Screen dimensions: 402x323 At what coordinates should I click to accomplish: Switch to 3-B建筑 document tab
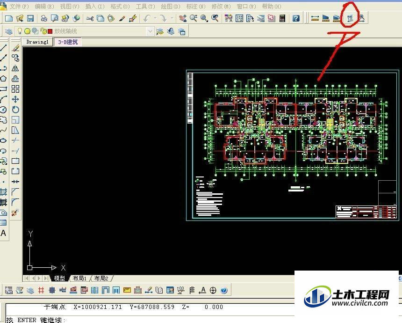pos(68,42)
